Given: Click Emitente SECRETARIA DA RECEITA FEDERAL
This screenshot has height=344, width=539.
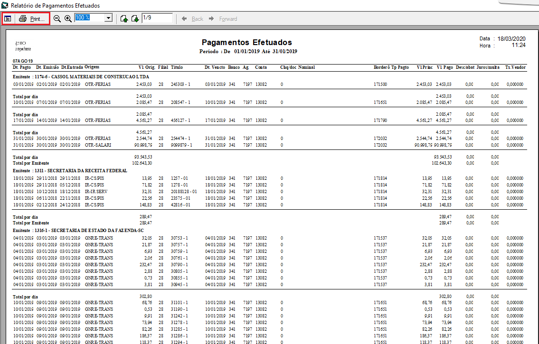Looking at the screenshot, I should (70, 171).
